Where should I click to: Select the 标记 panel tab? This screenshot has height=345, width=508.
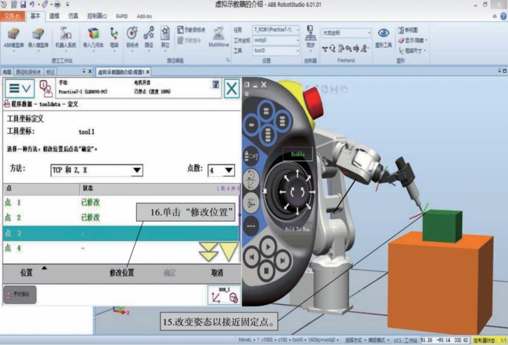point(50,72)
